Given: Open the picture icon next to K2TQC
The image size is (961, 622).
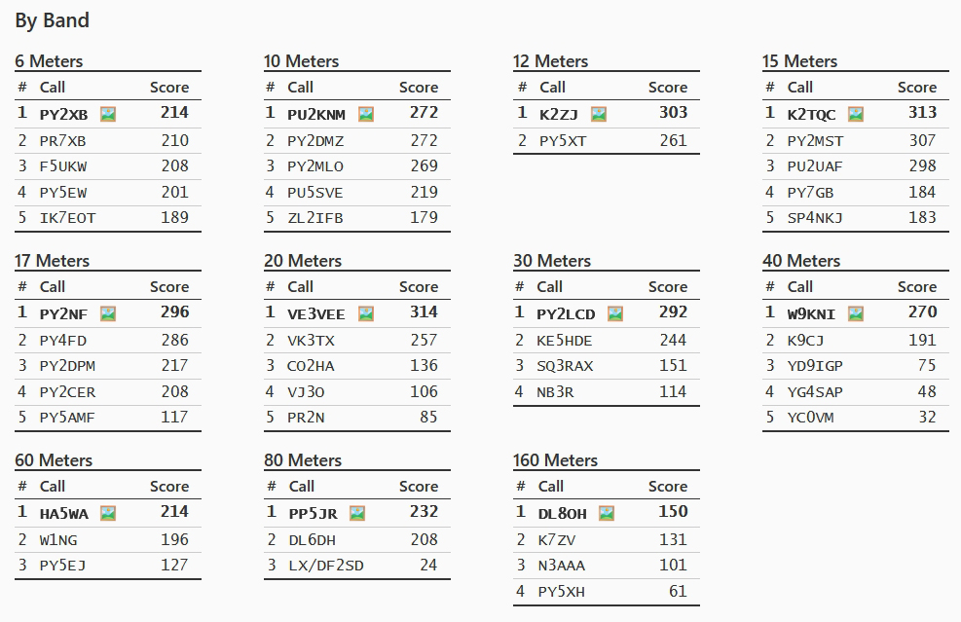Looking at the screenshot, I should [x=856, y=114].
